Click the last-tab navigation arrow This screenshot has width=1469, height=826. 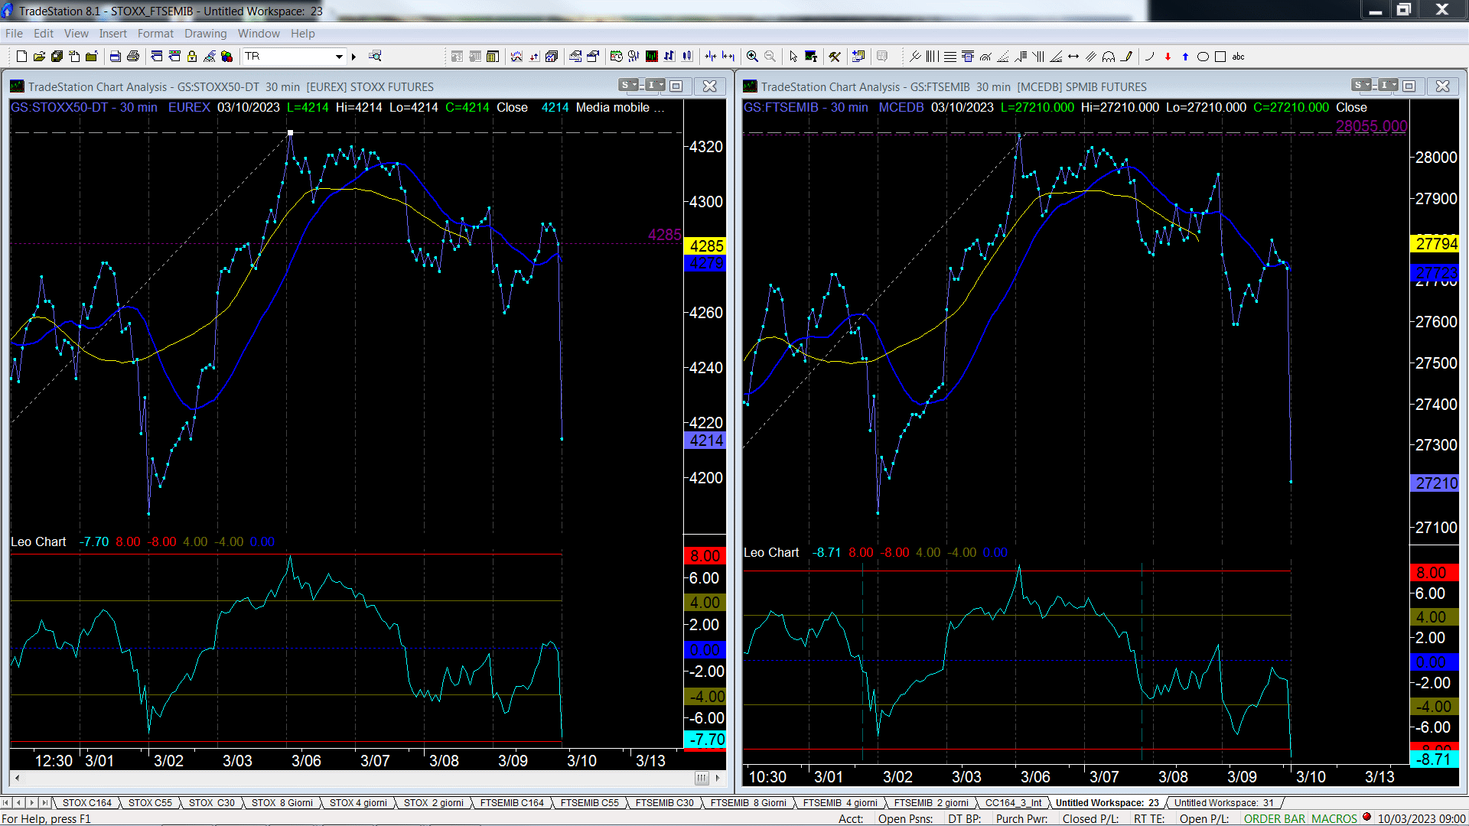pyautogui.click(x=45, y=803)
